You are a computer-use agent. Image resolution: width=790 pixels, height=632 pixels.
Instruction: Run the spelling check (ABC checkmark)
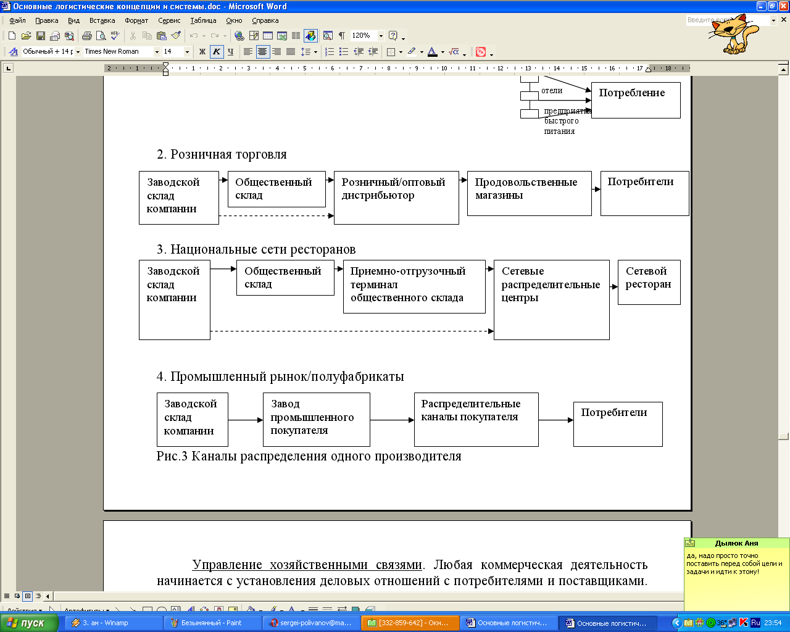pos(114,36)
